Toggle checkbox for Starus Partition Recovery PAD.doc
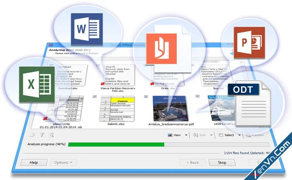The height and width of the screenshot is (180, 292). click(x=98, y=65)
